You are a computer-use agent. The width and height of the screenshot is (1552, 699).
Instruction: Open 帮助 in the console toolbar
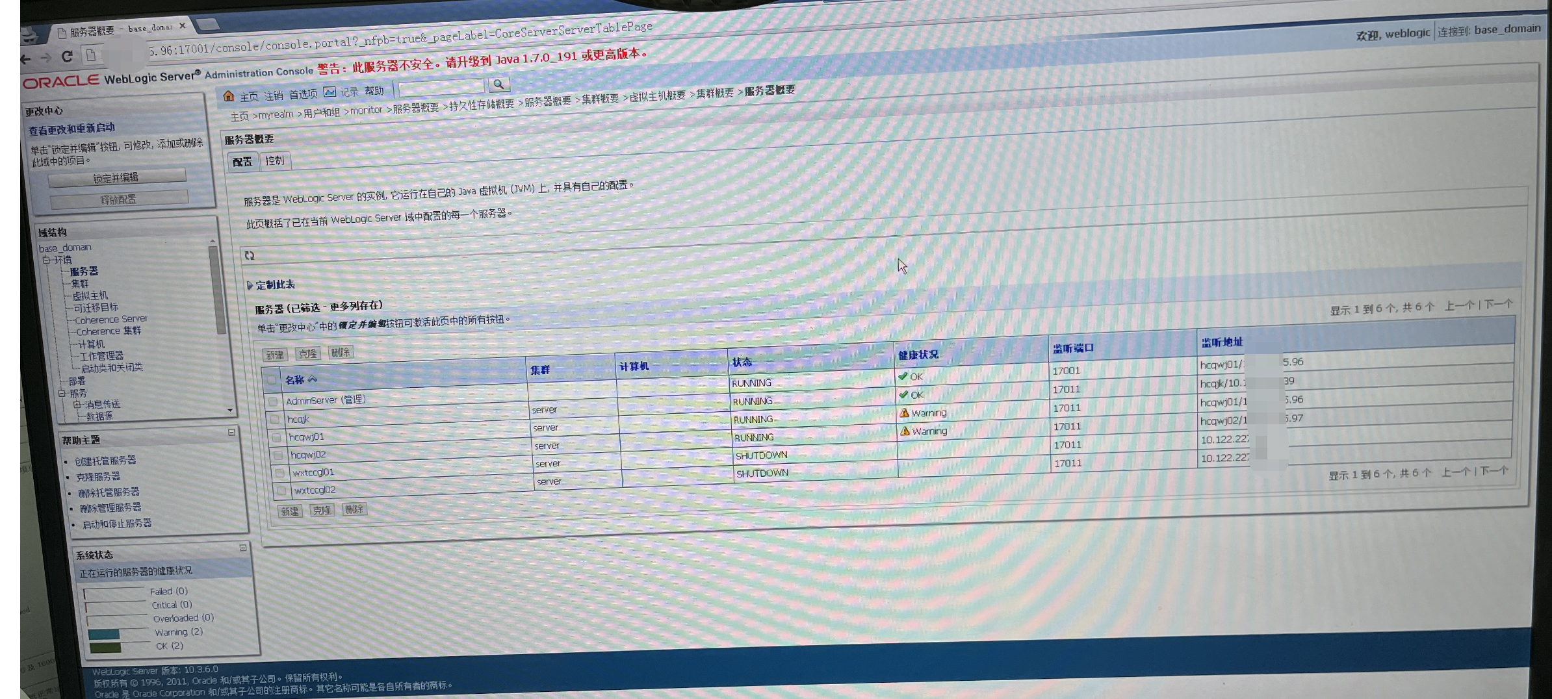coord(374,91)
